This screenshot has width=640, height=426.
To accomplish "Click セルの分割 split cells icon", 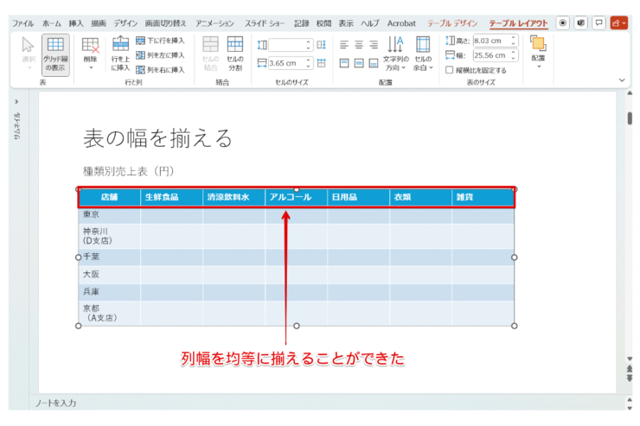I will (235, 54).
